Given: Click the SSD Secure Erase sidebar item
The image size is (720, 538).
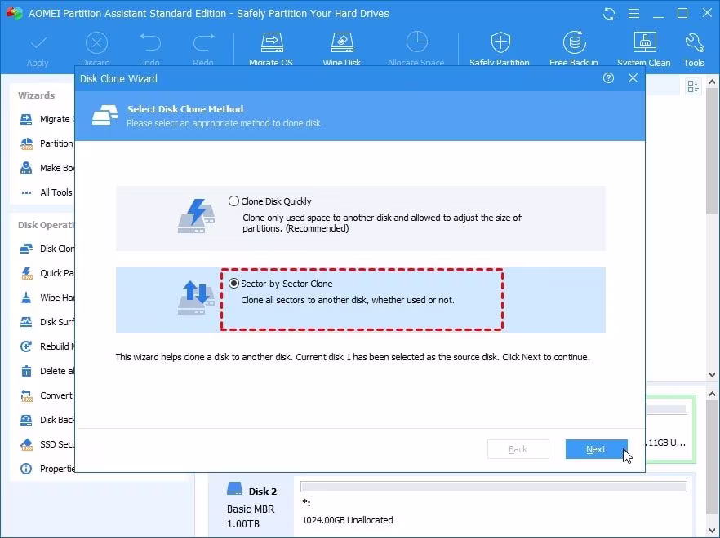Looking at the screenshot, I should tap(47, 444).
